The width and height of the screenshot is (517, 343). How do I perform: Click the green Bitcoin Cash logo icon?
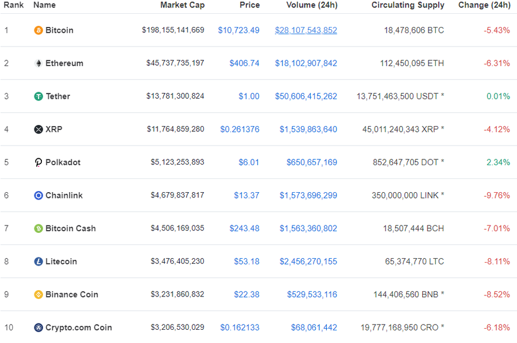coord(38,228)
